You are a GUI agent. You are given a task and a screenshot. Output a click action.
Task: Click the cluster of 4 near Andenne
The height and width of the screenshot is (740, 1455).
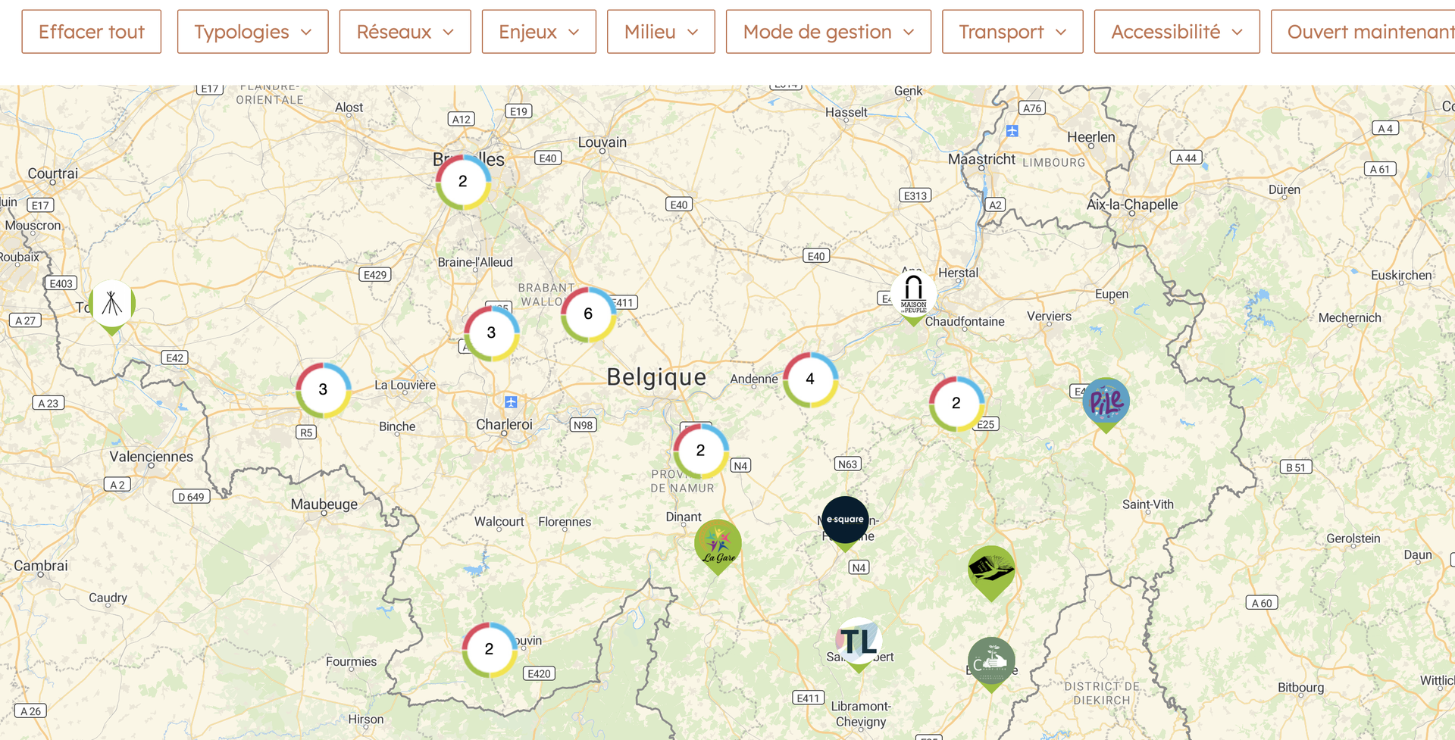(810, 379)
